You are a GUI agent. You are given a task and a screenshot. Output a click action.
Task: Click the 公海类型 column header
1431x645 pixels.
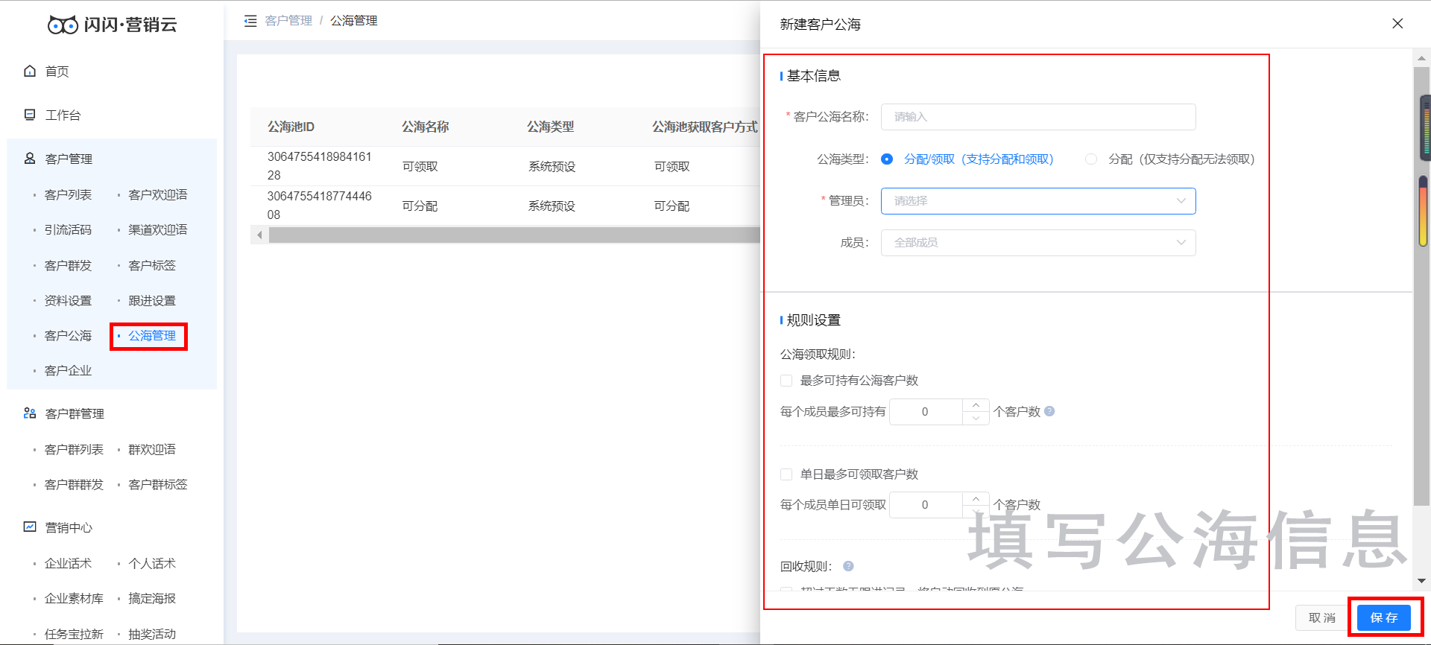click(x=551, y=127)
